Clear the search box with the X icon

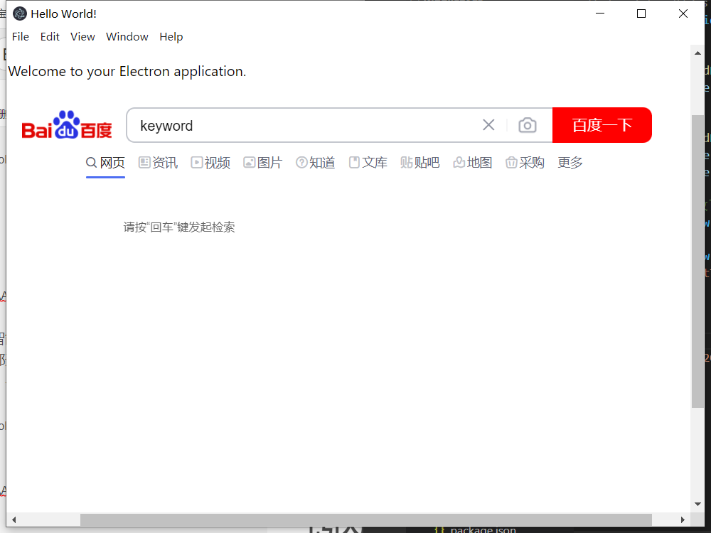[488, 125]
